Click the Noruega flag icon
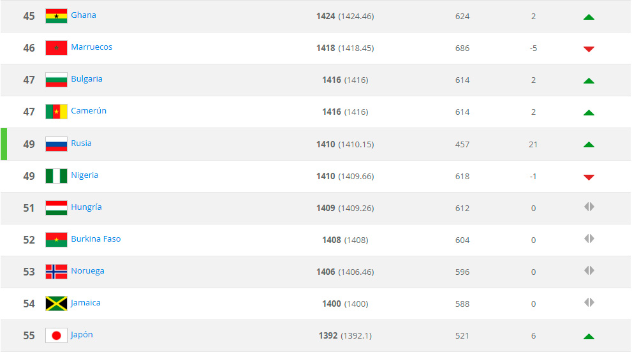This screenshot has height=352, width=632. [x=56, y=272]
